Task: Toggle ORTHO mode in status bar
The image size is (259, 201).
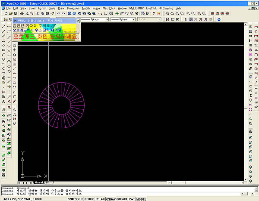Action: pyautogui.click(x=89, y=199)
